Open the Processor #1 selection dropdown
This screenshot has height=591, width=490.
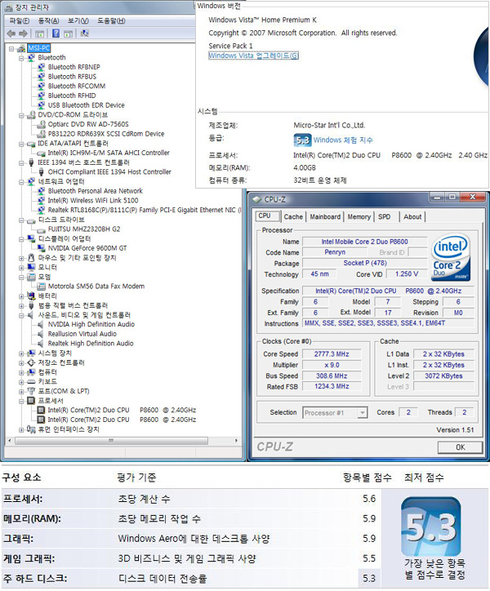(x=362, y=413)
